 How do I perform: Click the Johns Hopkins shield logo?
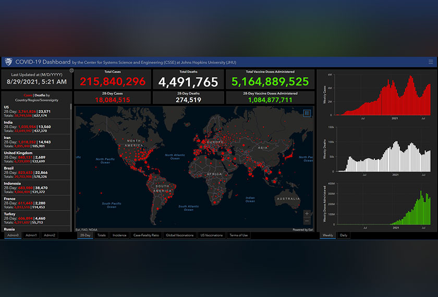(8, 62)
